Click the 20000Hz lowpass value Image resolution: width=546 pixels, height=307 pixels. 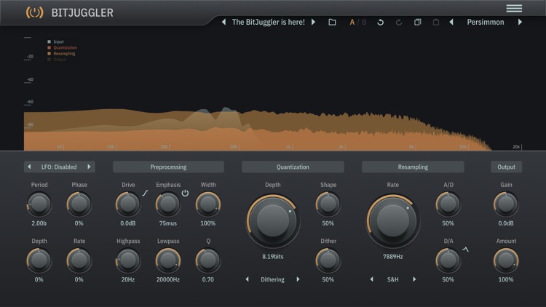click(x=168, y=279)
